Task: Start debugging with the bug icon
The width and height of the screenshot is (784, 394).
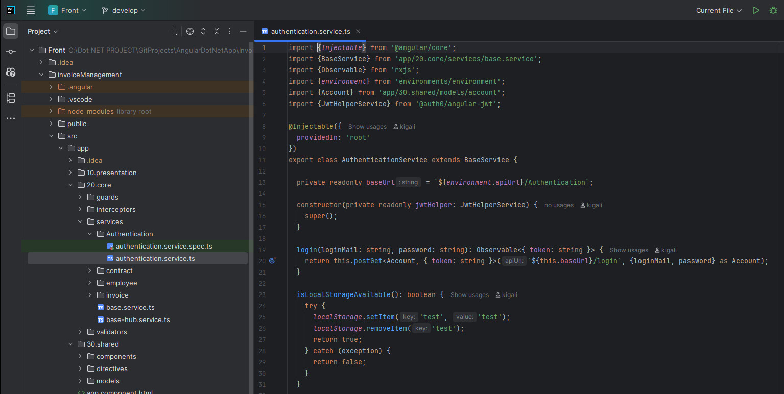Action: pyautogui.click(x=773, y=10)
